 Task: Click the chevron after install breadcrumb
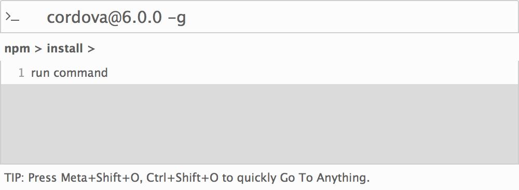(x=91, y=49)
